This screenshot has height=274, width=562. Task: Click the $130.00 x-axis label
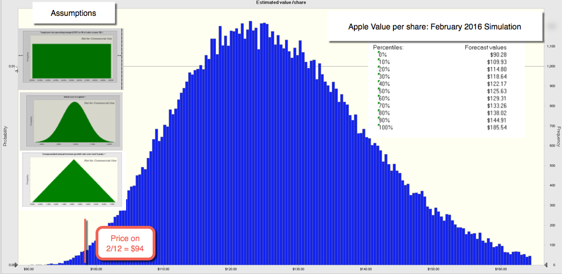pyautogui.click(x=298, y=268)
